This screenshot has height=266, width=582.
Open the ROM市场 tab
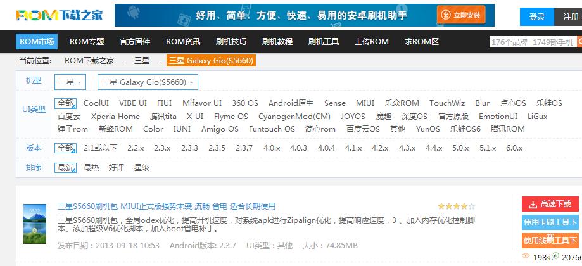tap(36, 42)
